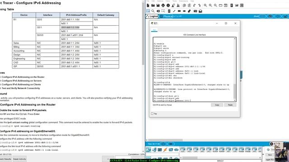
Task: Click the Paste button in R1 window
Action: coord(230,105)
